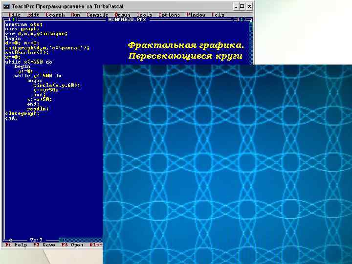Click the 'd:=0; m:=0;' line

22,43
